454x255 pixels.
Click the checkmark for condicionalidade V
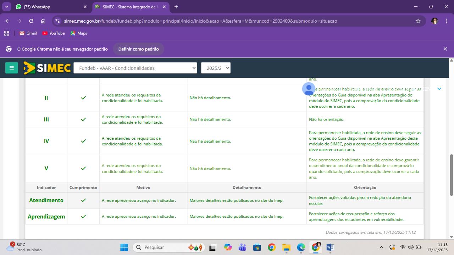(83, 168)
